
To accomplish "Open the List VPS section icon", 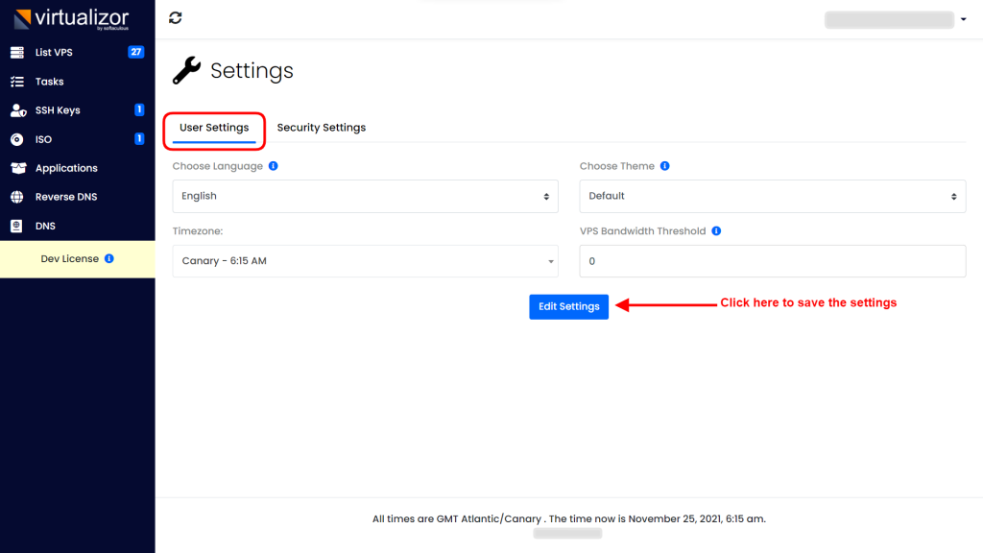I will pos(17,52).
